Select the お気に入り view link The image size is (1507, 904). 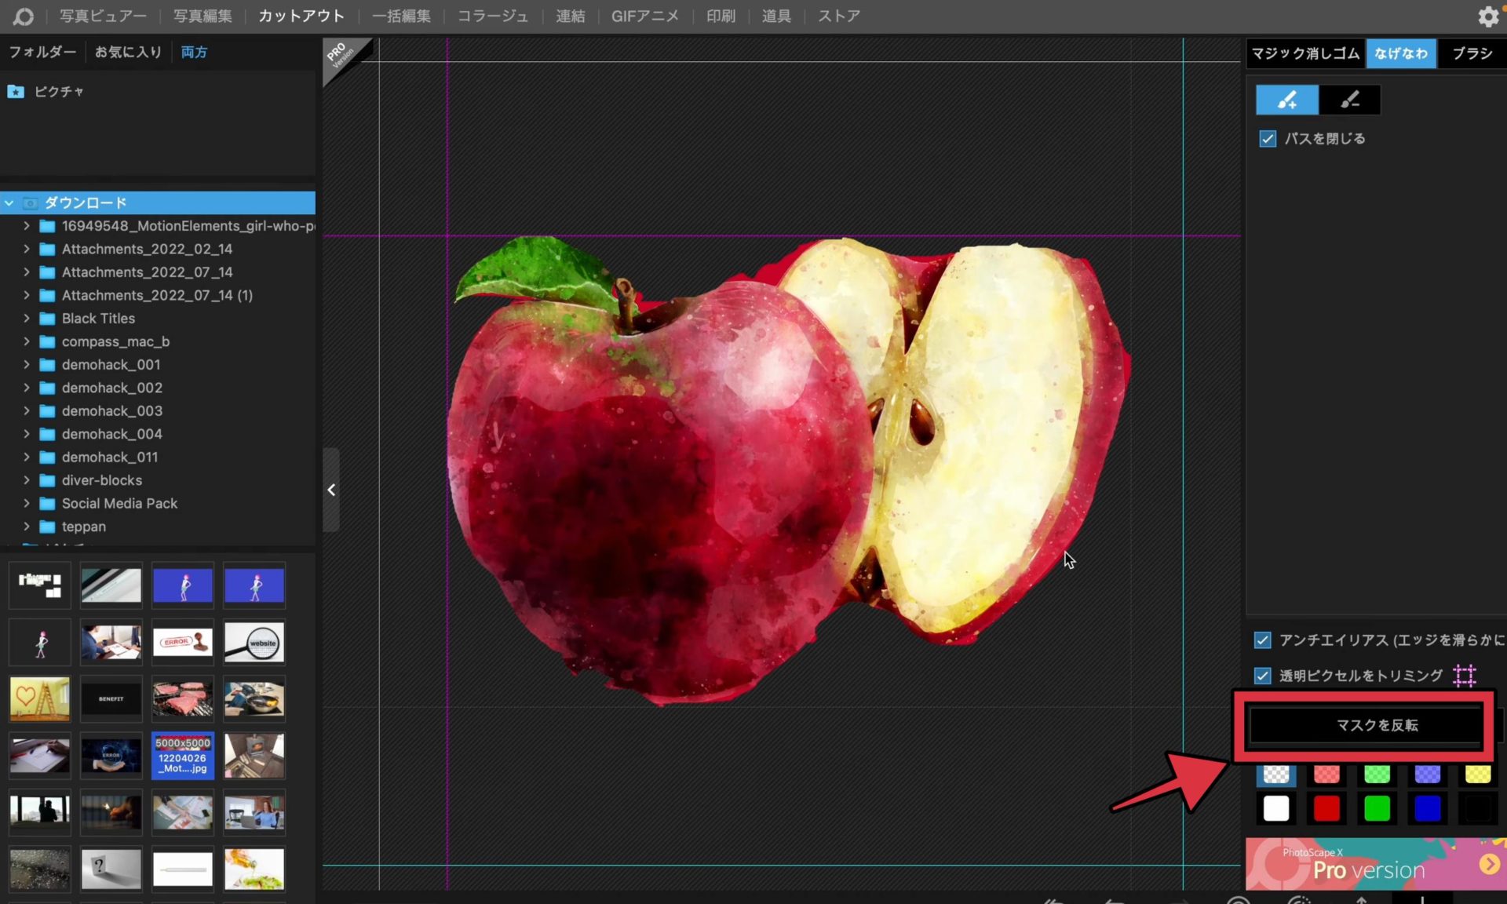point(128,52)
